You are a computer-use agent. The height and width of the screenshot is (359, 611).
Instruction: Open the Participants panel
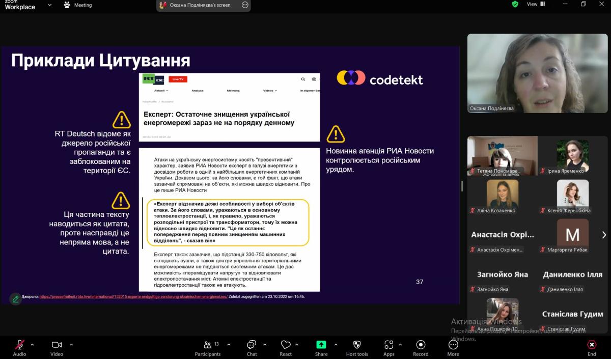click(208, 348)
